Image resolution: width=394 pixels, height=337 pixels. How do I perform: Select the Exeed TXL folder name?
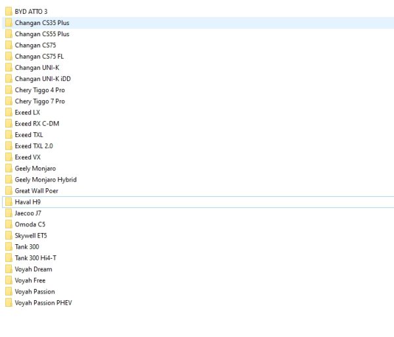29,135
